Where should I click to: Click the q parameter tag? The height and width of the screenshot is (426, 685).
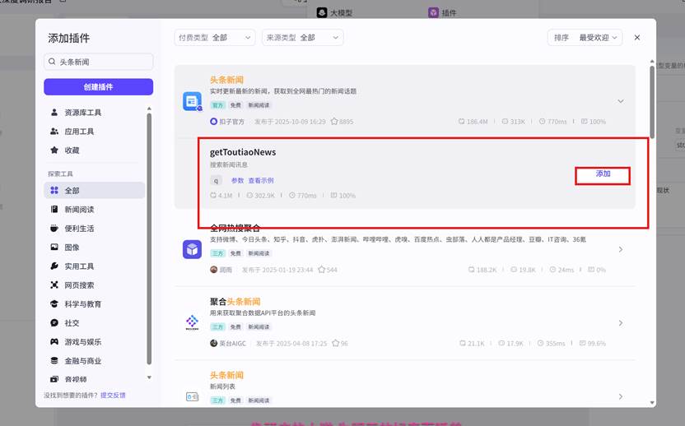(216, 180)
